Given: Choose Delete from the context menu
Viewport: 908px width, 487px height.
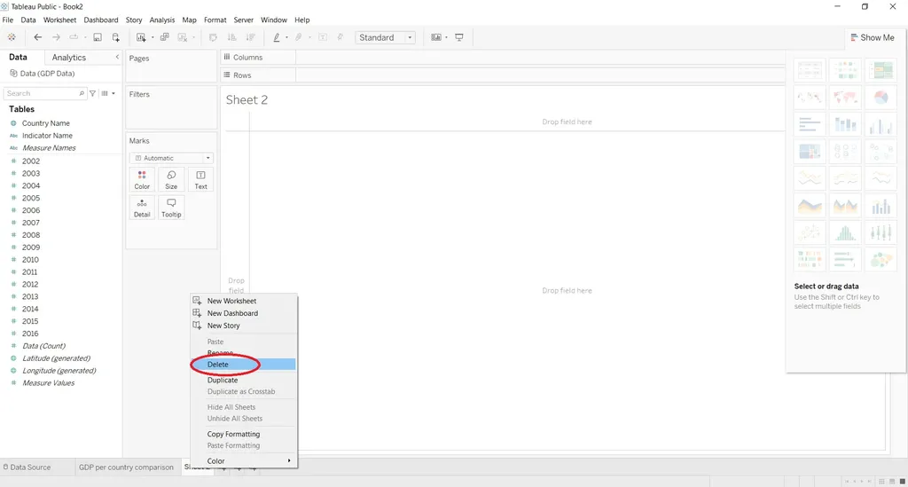Looking at the screenshot, I should [218, 365].
